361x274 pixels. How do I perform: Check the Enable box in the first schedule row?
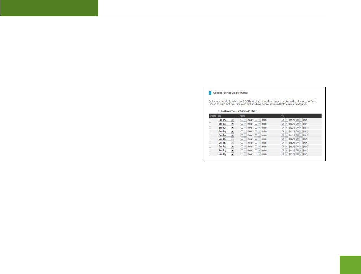coord(210,120)
